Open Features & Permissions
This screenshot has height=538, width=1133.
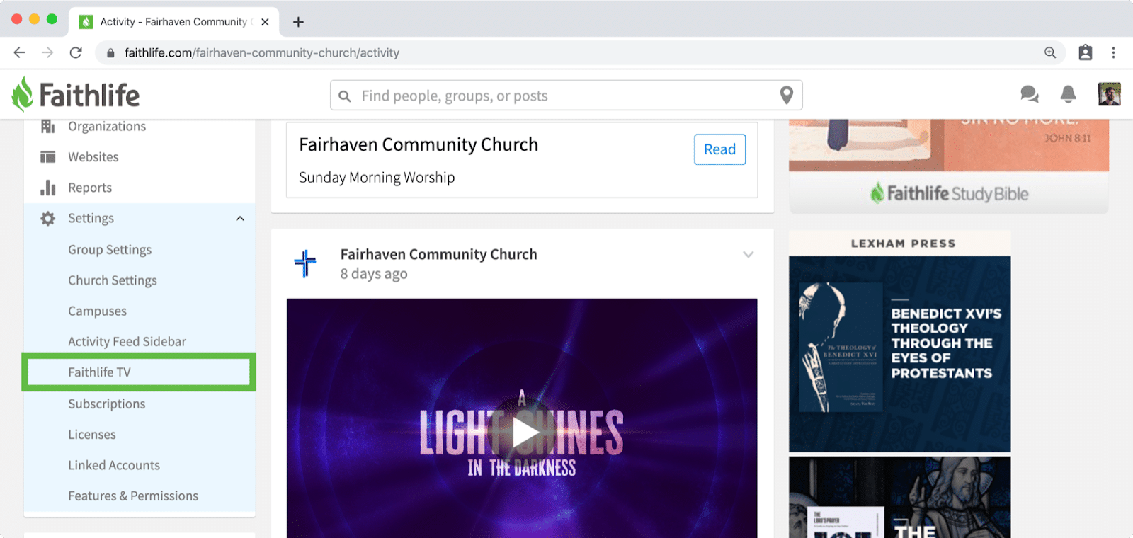pos(133,496)
